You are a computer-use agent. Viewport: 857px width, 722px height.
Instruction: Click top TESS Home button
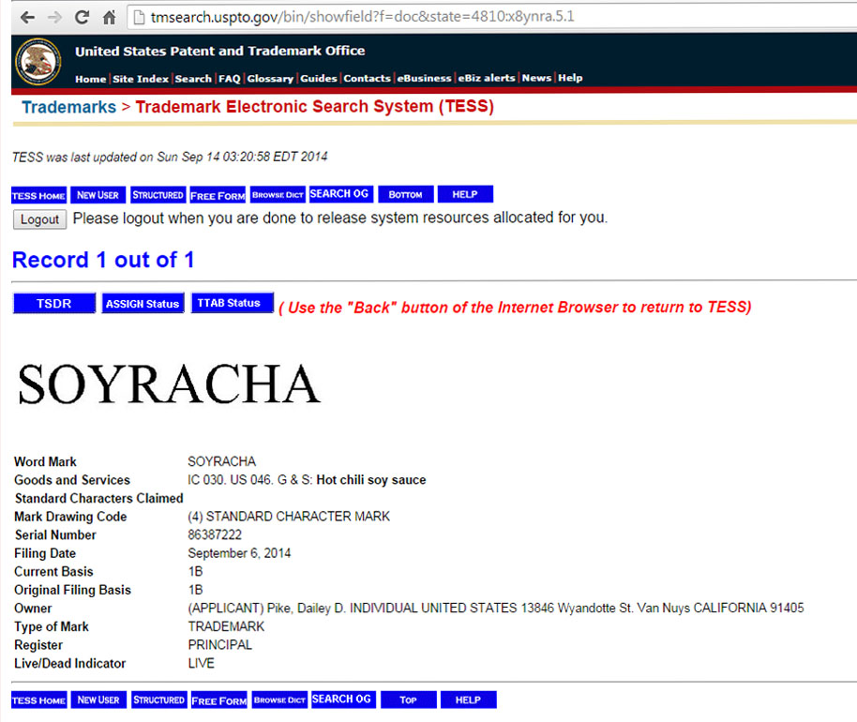click(38, 195)
